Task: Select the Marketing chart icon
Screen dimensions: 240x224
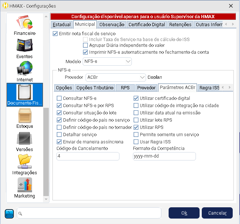Action: click(x=25, y=187)
